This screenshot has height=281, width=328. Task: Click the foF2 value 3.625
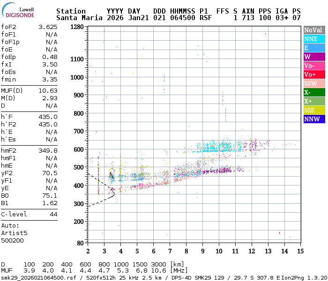[48, 27]
